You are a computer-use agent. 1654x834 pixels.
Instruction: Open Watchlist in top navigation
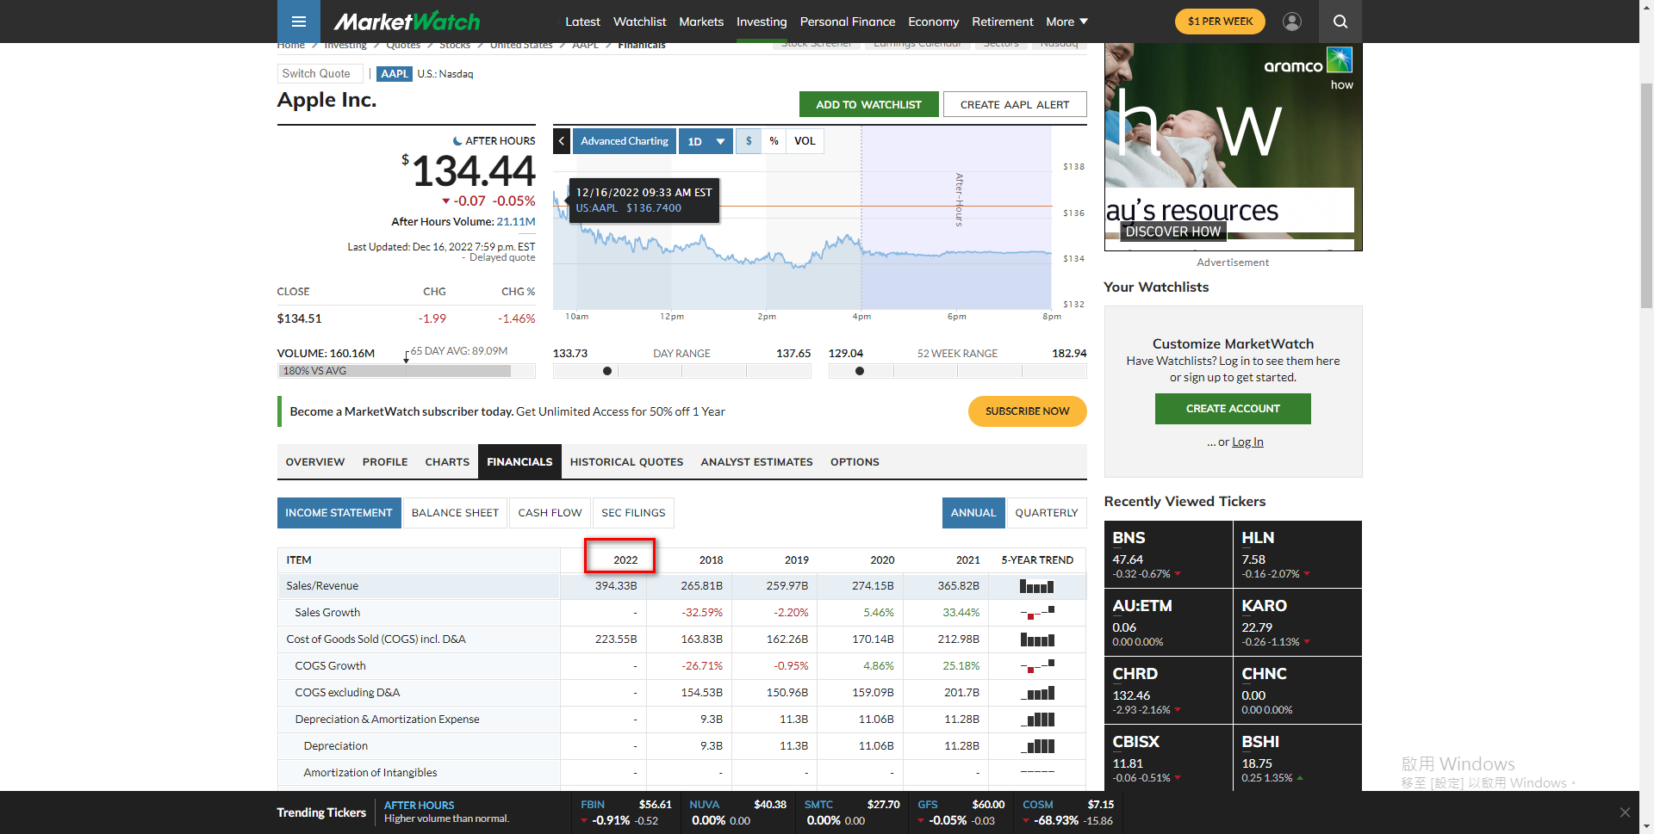click(639, 22)
